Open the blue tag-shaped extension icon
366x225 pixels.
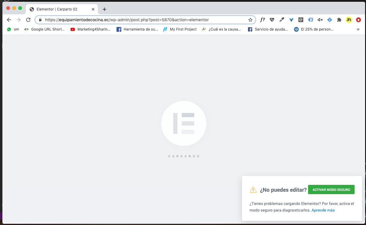pos(311,20)
